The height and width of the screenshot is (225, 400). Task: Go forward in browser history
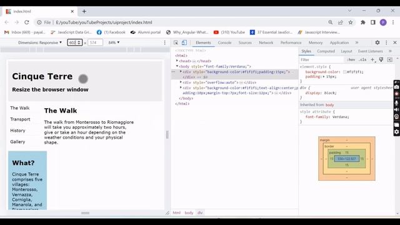(17, 22)
